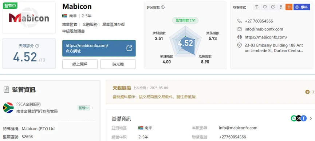Click the risk warning message text
This screenshot has height=141, width=315.
[154, 97]
